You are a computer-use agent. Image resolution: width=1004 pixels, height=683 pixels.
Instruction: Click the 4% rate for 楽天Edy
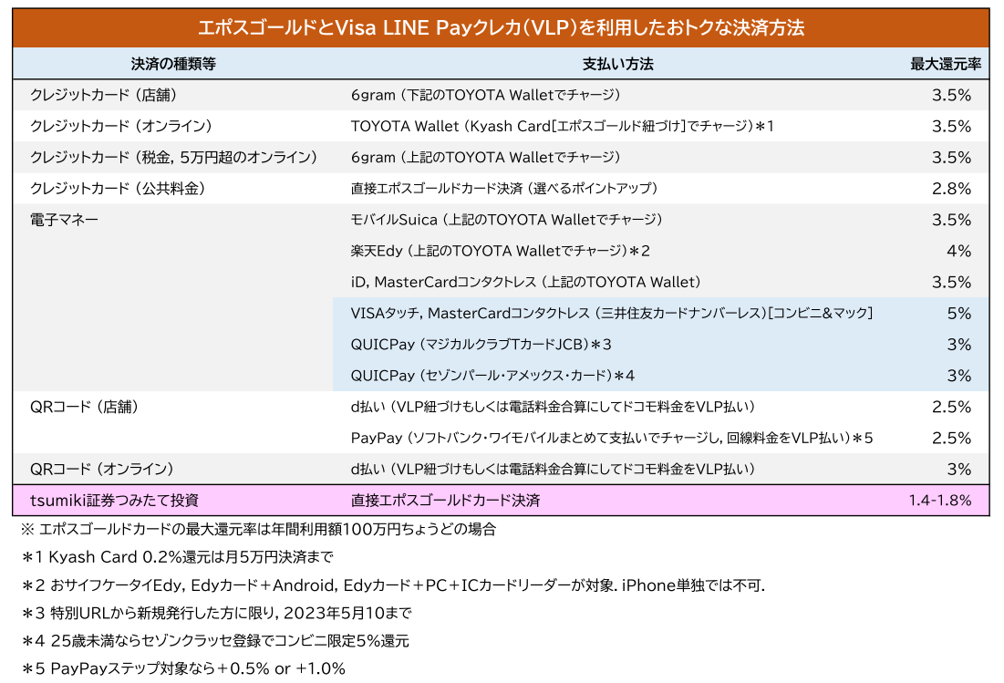coord(958,251)
